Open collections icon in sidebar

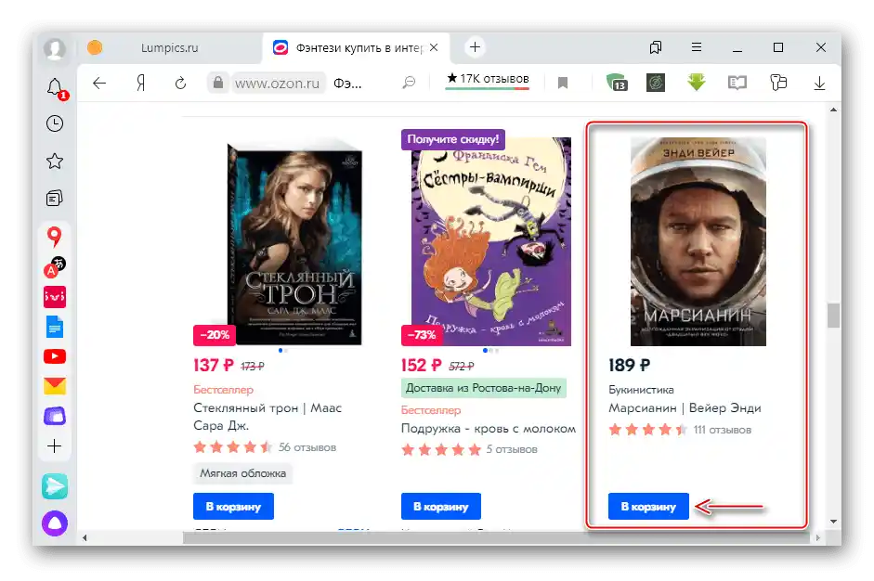coord(55,199)
